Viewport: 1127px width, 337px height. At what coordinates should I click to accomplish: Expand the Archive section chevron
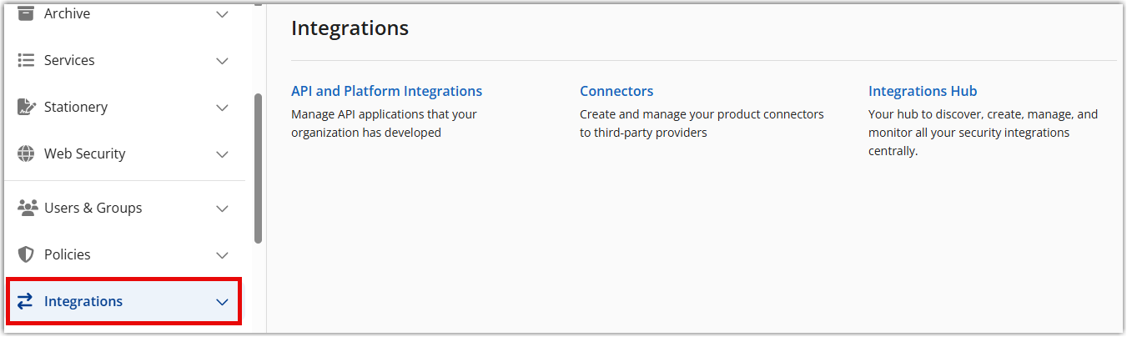[222, 14]
